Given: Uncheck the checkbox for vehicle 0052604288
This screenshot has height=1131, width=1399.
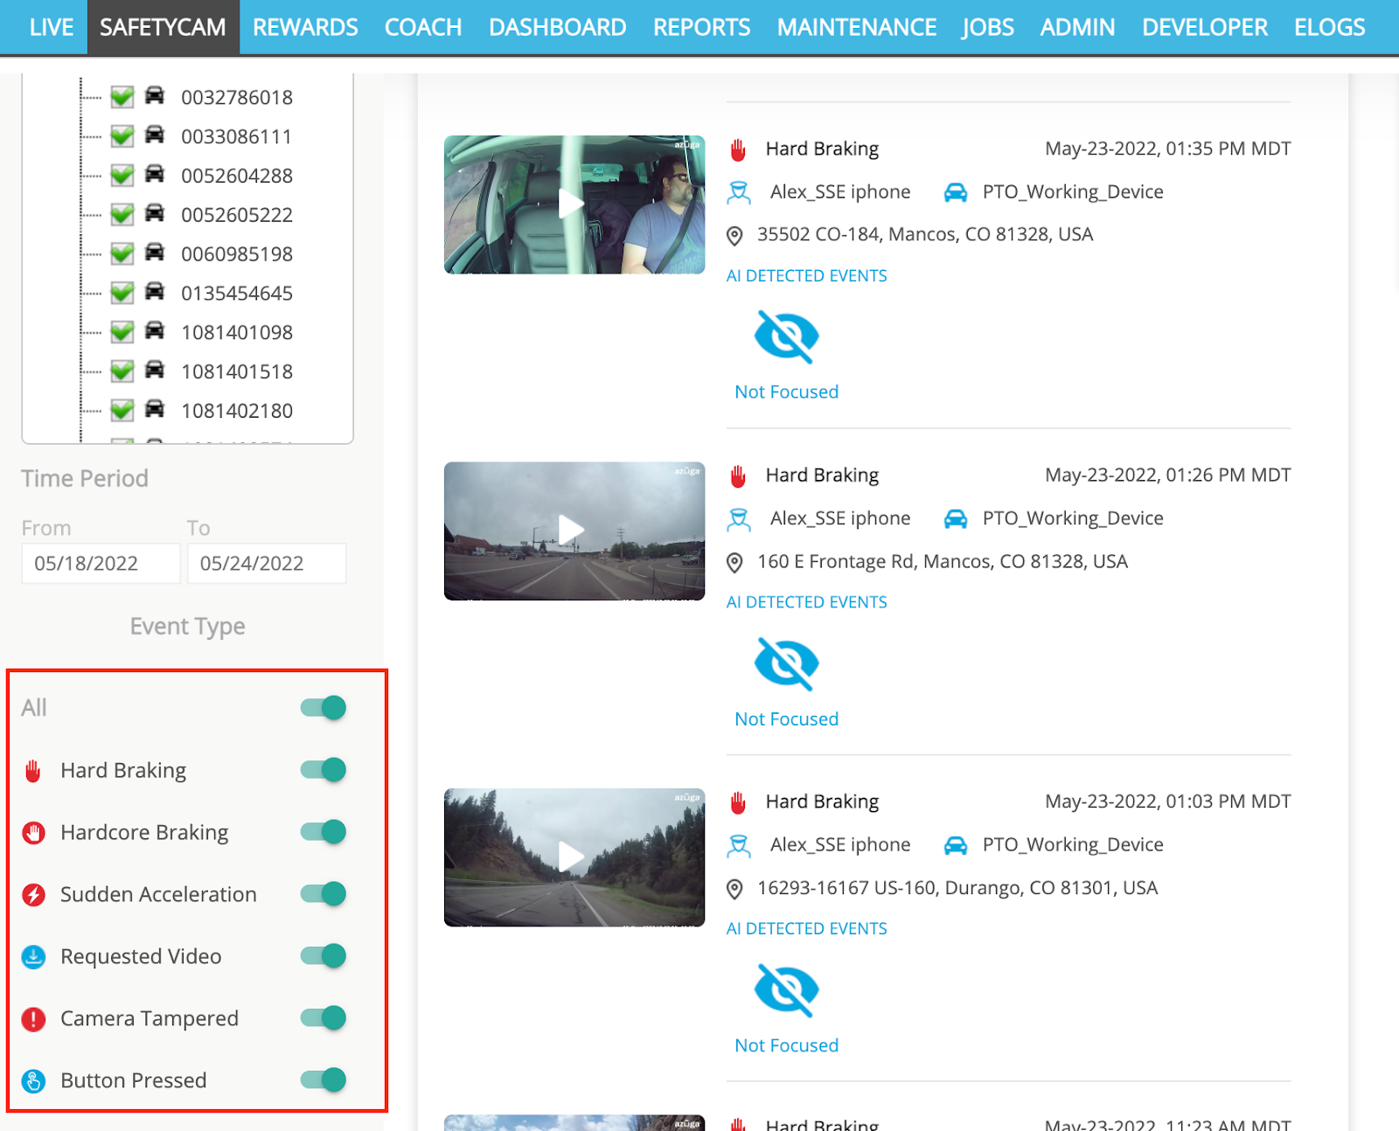Looking at the screenshot, I should pos(122,176).
